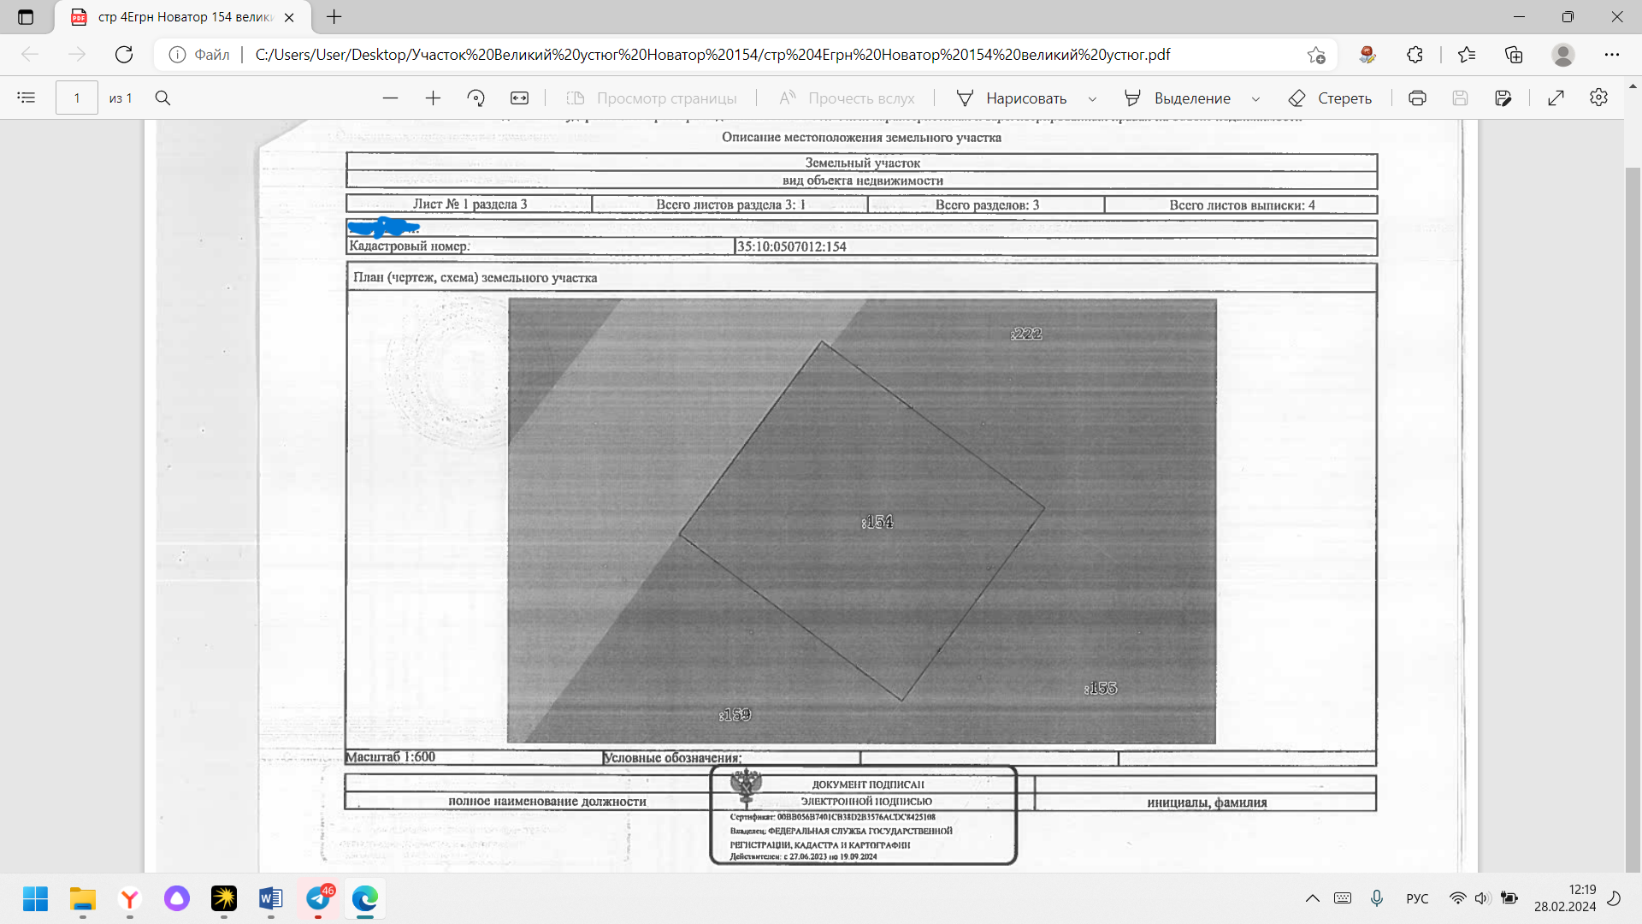
Task: Toggle the Нарисовать drawing tool
Action: (x=1012, y=98)
